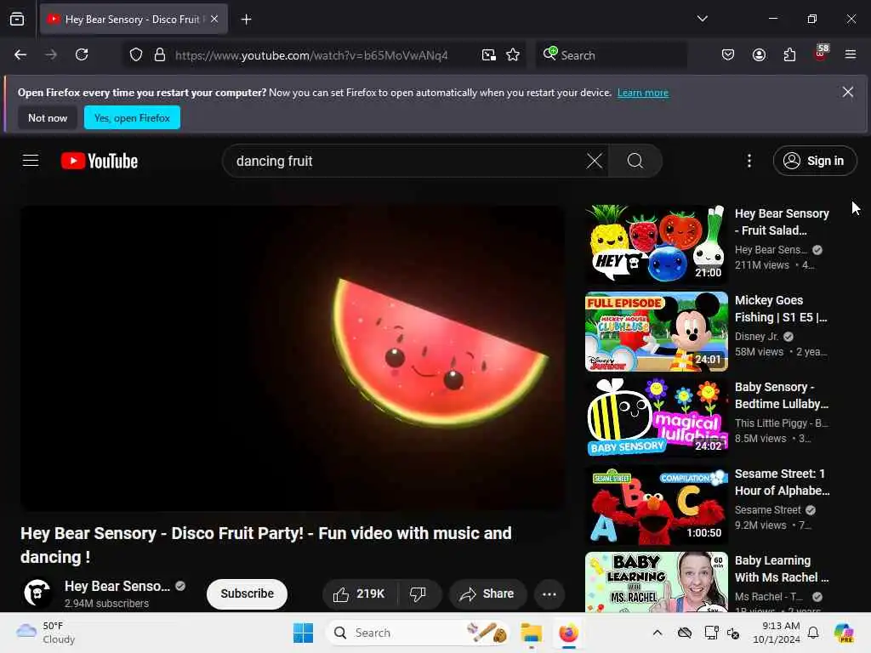Open cloud sync tray icon
This screenshot has width=871, height=653.
[685, 633]
